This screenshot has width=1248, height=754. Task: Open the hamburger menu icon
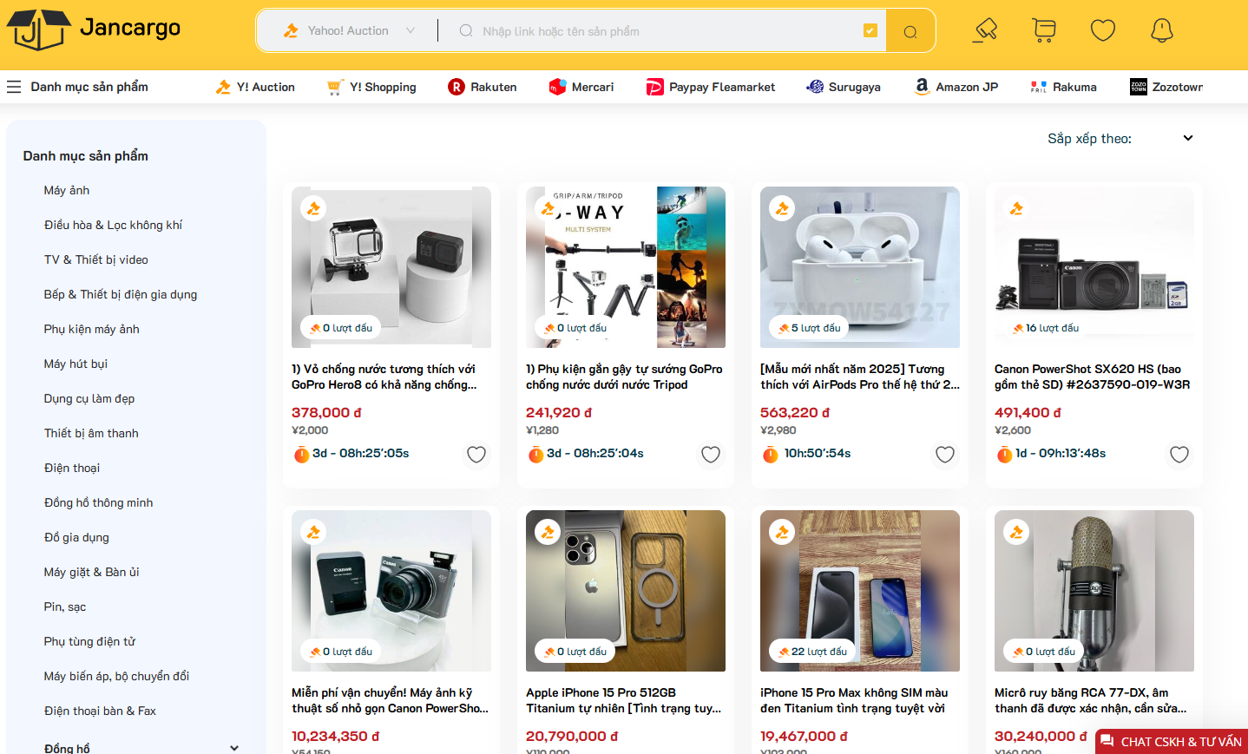(14, 87)
